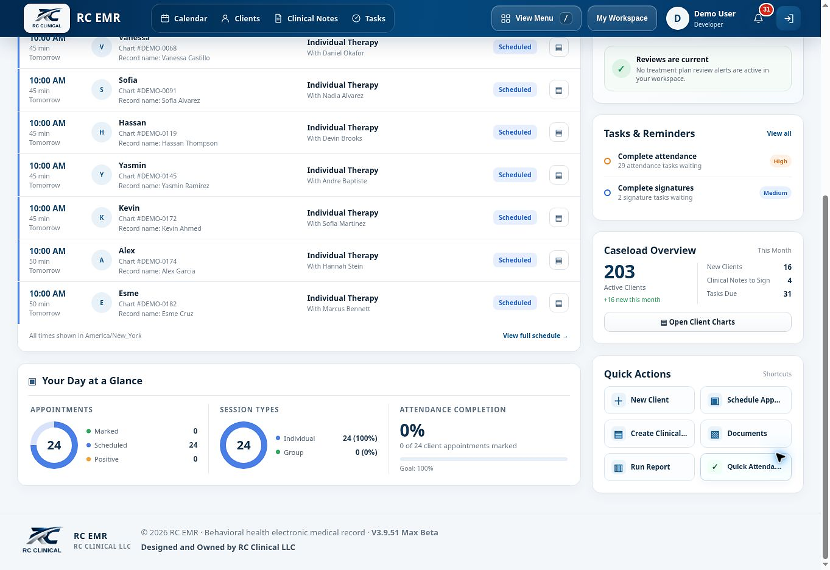Toggle Complete attendance task circle
The image size is (830, 570).
607,161
